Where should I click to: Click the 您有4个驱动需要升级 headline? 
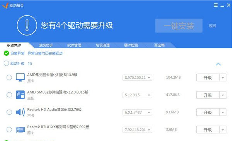[77, 25]
